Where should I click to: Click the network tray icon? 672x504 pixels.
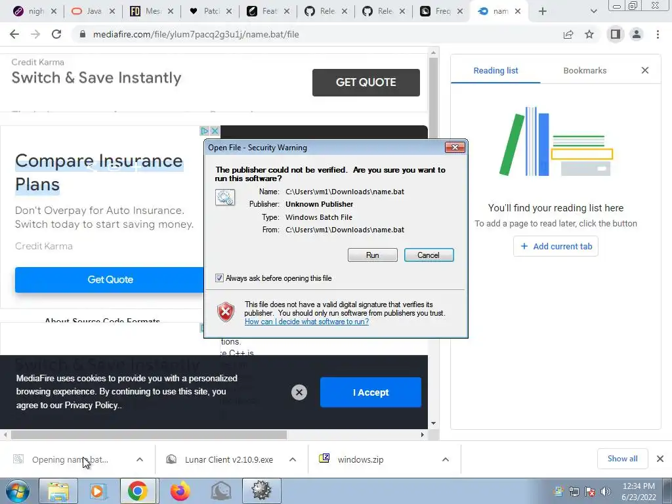(x=574, y=492)
